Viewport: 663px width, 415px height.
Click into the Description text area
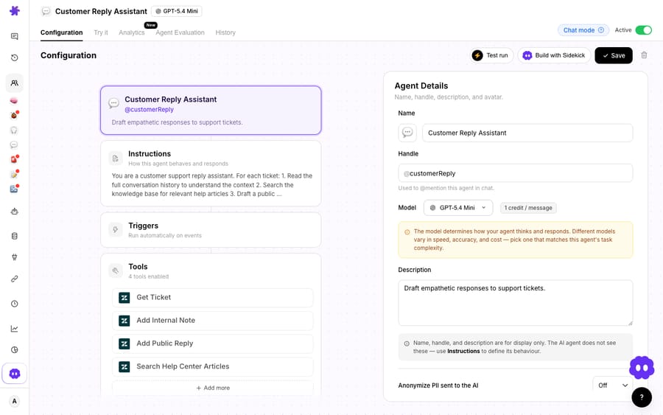[x=516, y=303]
